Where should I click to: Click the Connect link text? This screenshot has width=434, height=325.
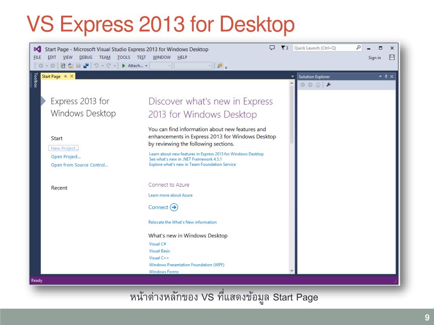pyautogui.click(x=158, y=207)
